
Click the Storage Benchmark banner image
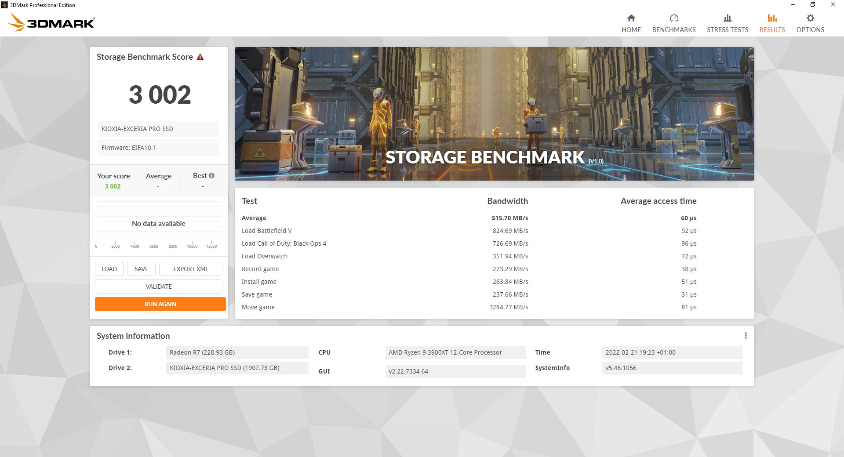(494, 114)
